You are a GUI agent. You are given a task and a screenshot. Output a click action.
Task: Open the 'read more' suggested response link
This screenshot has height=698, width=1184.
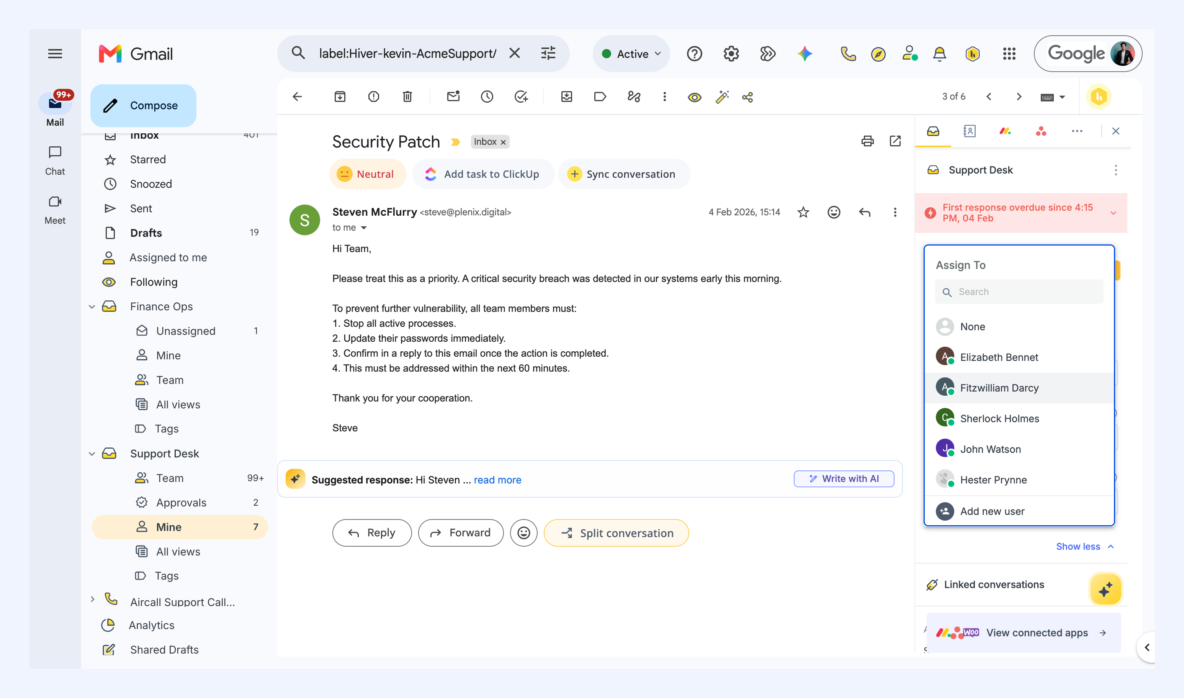coord(497,480)
